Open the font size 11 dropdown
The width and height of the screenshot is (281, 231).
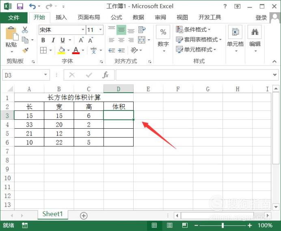100,30
